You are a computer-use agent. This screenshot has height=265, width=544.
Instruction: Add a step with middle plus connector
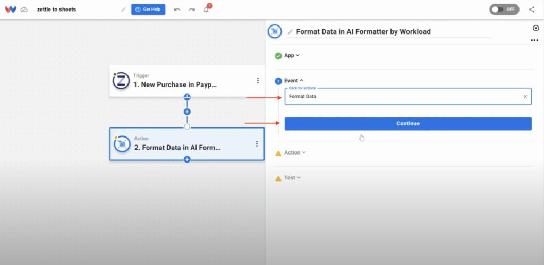tap(187, 112)
